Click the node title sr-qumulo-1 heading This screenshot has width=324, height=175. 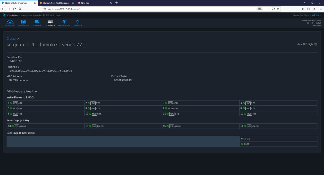(47, 44)
